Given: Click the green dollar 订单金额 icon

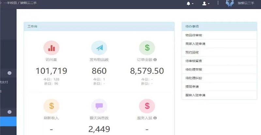Looking at the screenshot, I should click(x=147, y=48).
